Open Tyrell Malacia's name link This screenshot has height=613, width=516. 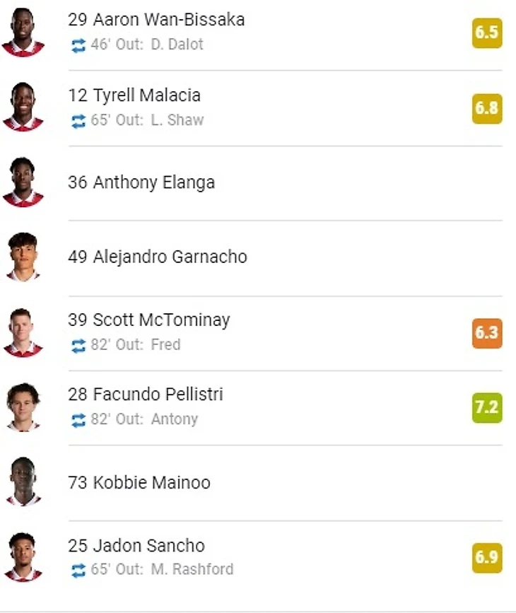(x=146, y=95)
